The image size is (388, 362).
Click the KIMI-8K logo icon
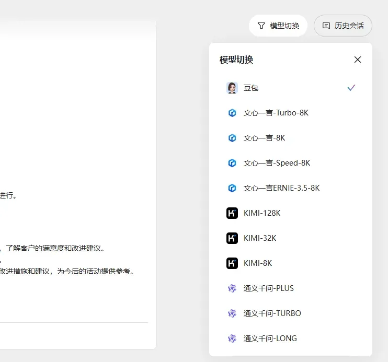[232, 263]
